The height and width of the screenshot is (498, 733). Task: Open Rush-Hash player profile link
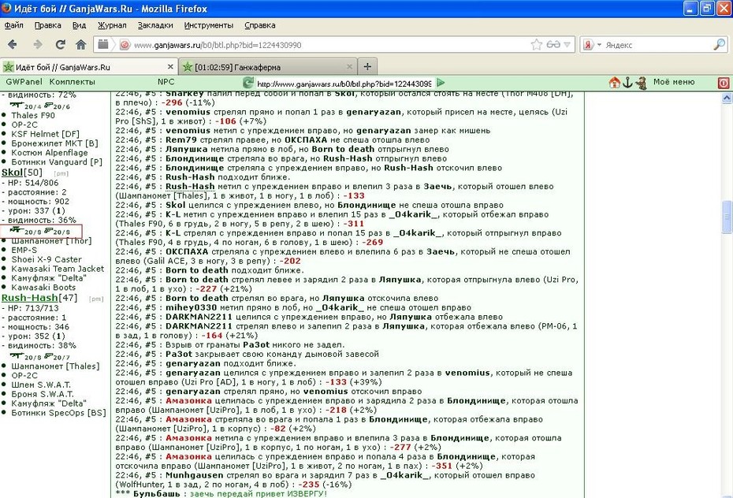(x=29, y=298)
